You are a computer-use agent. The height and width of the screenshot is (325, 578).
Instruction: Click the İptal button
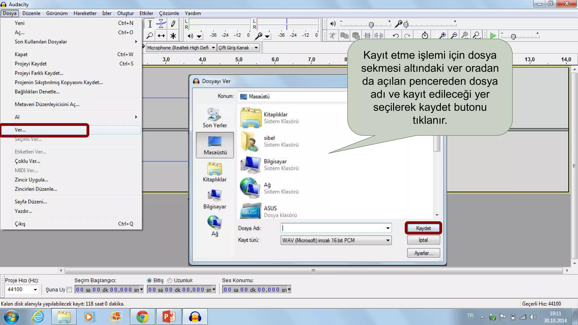click(423, 240)
